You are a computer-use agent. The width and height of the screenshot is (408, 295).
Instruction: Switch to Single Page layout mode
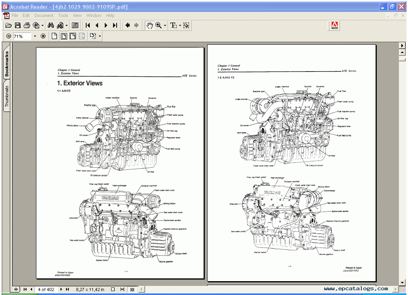54,36
